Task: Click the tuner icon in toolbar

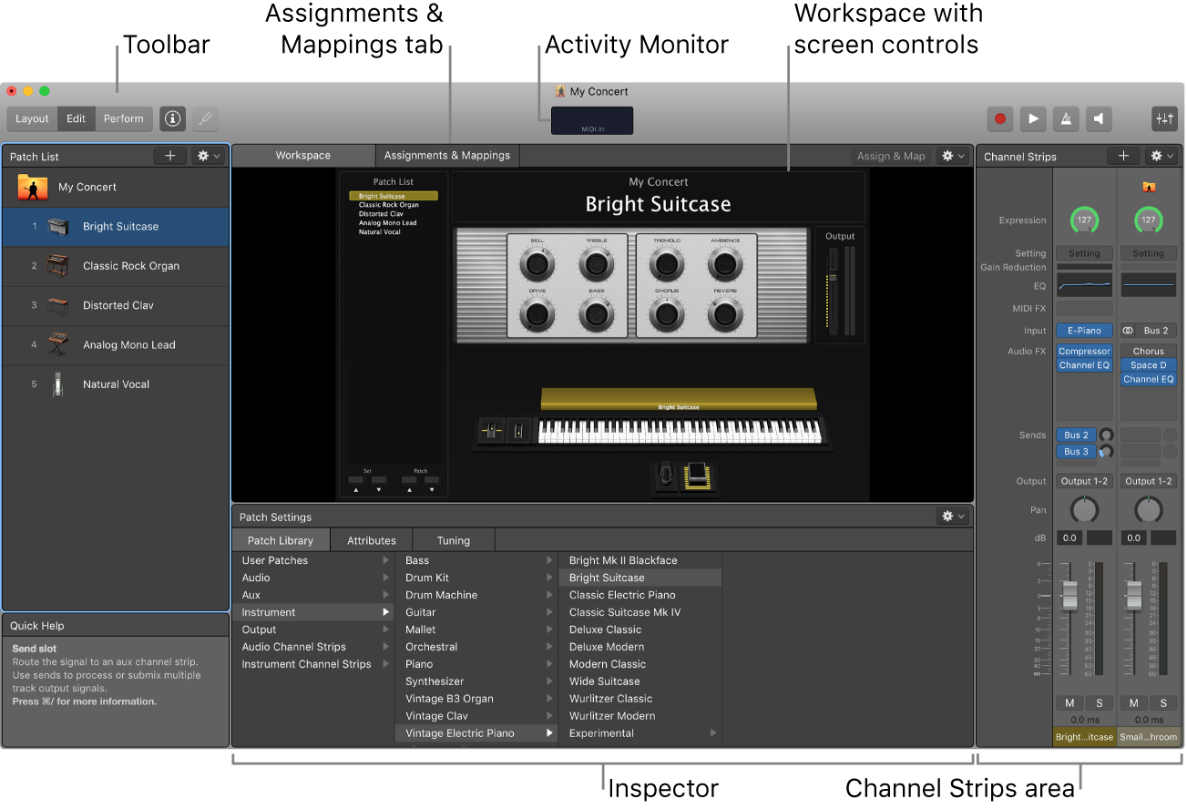Action: click(206, 118)
